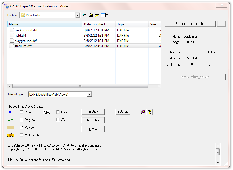Screen dimensions: 233x170
Task: Click the file list scroll right arrow
Action: (159, 86)
